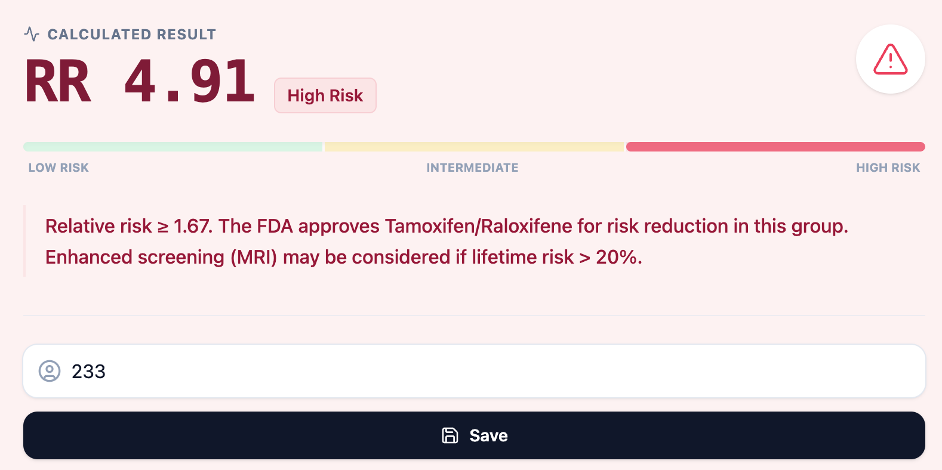Image resolution: width=942 pixels, height=470 pixels.
Task: Click the floppy disk icon on Save
Action: coord(450,435)
